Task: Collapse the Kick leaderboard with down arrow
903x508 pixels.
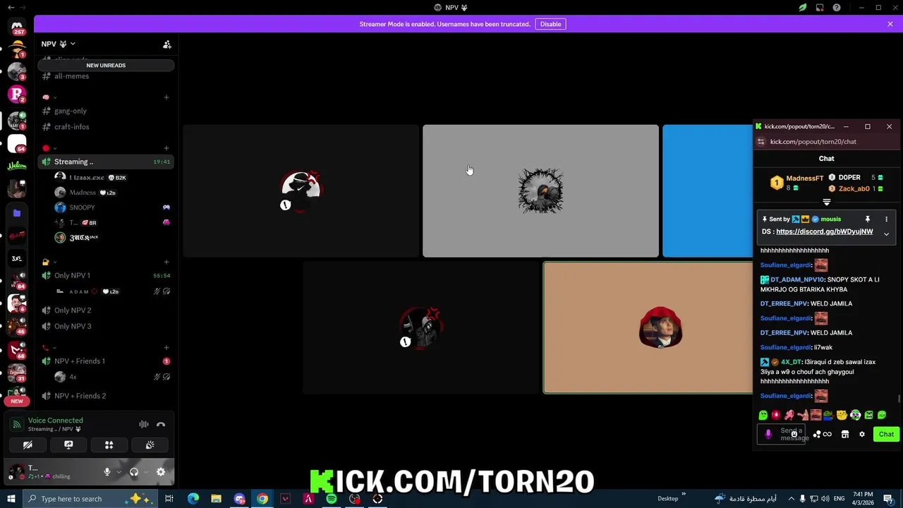Action: coord(827,203)
